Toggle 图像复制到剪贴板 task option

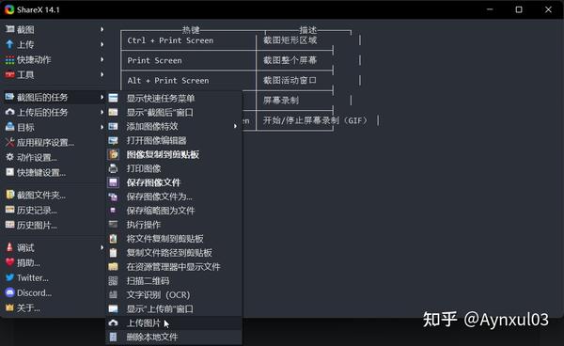[174, 154]
